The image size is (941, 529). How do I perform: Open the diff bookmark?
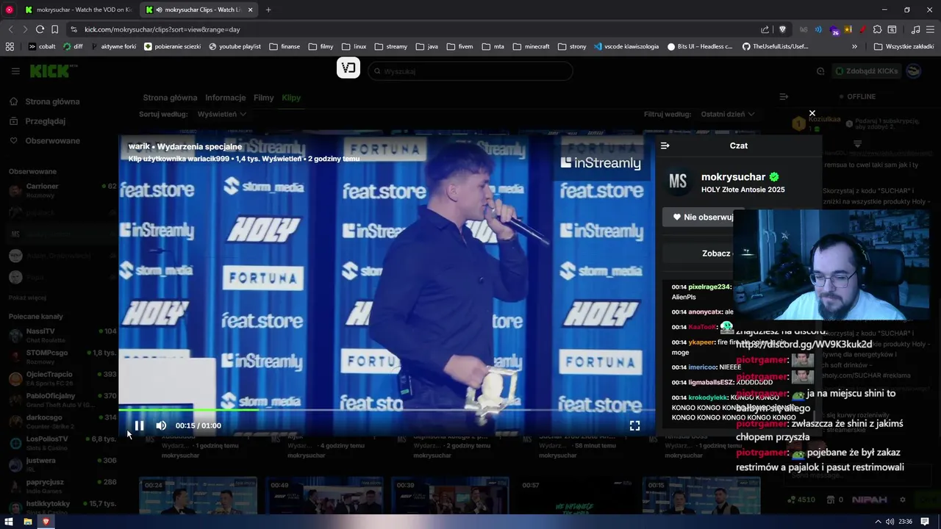(73, 46)
